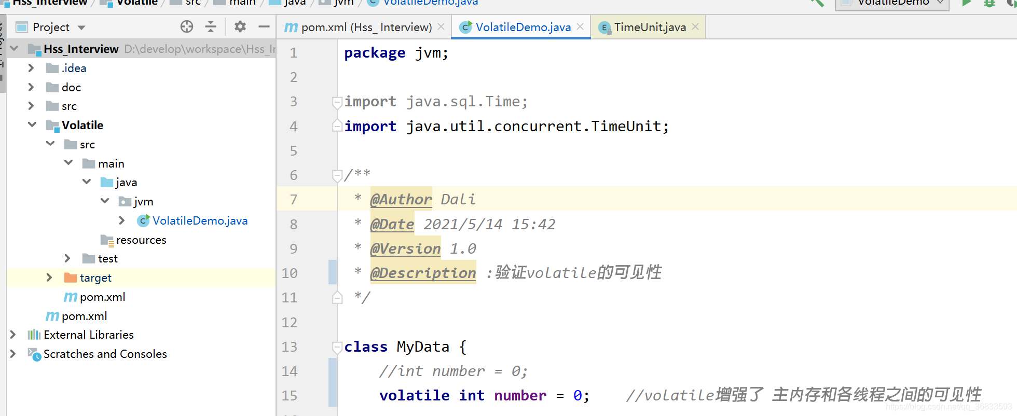The height and width of the screenshot is (416, 1017).
Task: Click the @Description tag in comment
Action: click(423, 273)
